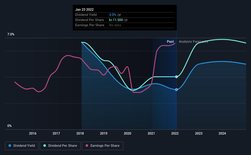Toggle the Earnings Per Share legend button
The image size is (251, 155).
(103, 146)
